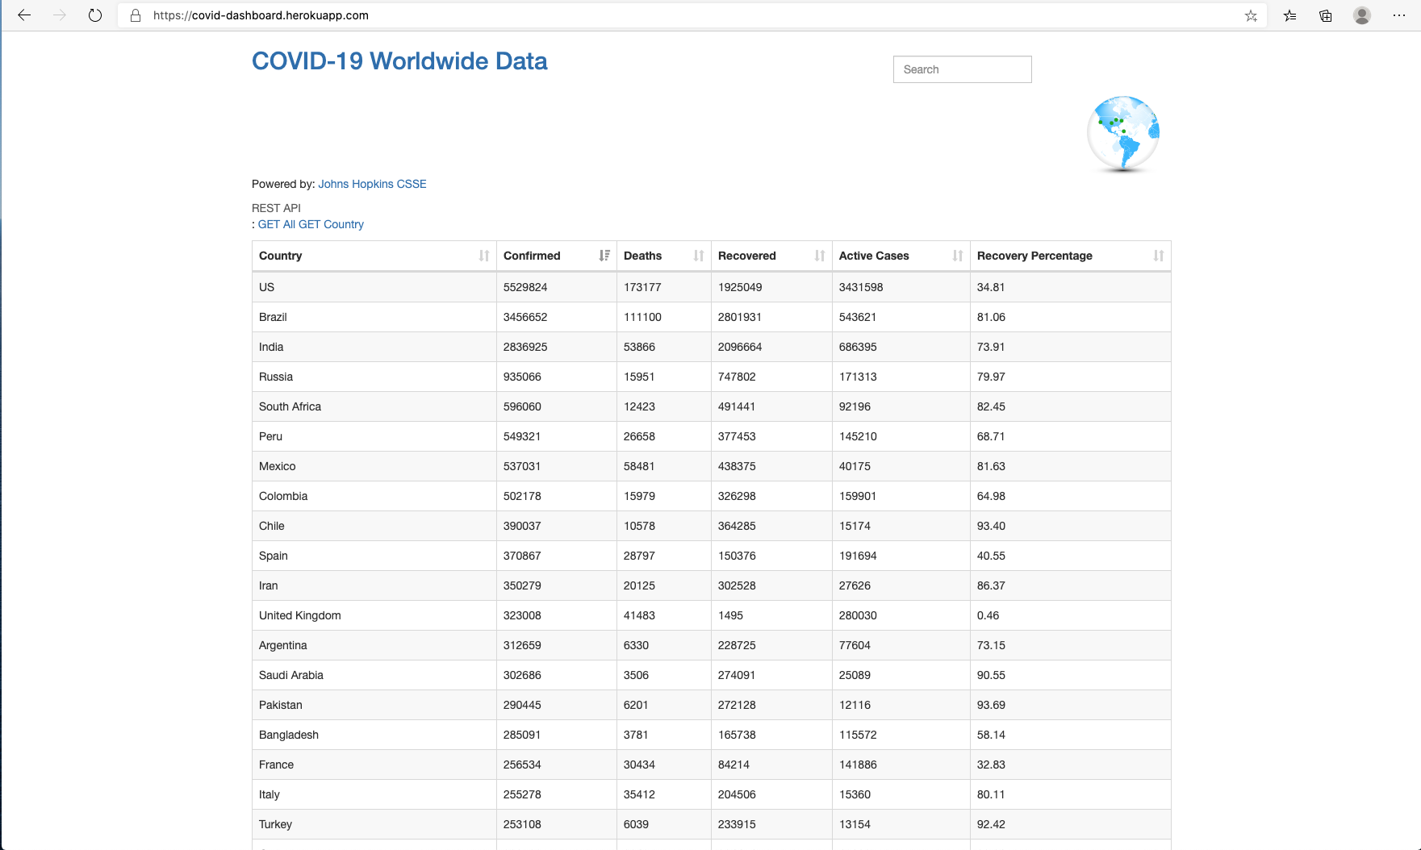Select the South Africa country cell
Image resolution: width=1421 pixels, height=850 pixels.
tap(374, 406)
